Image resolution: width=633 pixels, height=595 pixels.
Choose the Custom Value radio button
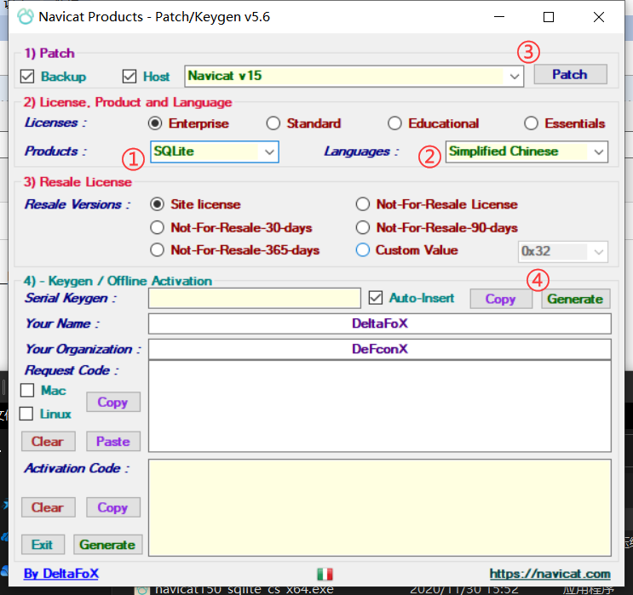363,250
